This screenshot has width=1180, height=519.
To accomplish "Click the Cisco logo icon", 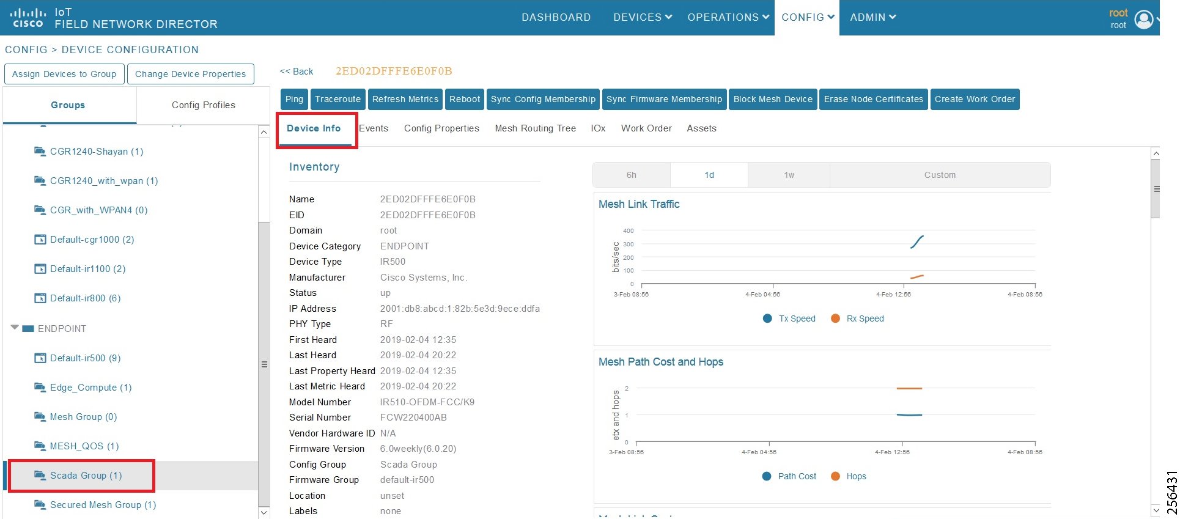I will click(28, 18).
